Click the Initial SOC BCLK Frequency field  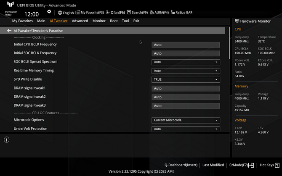(x=186, y=53)
